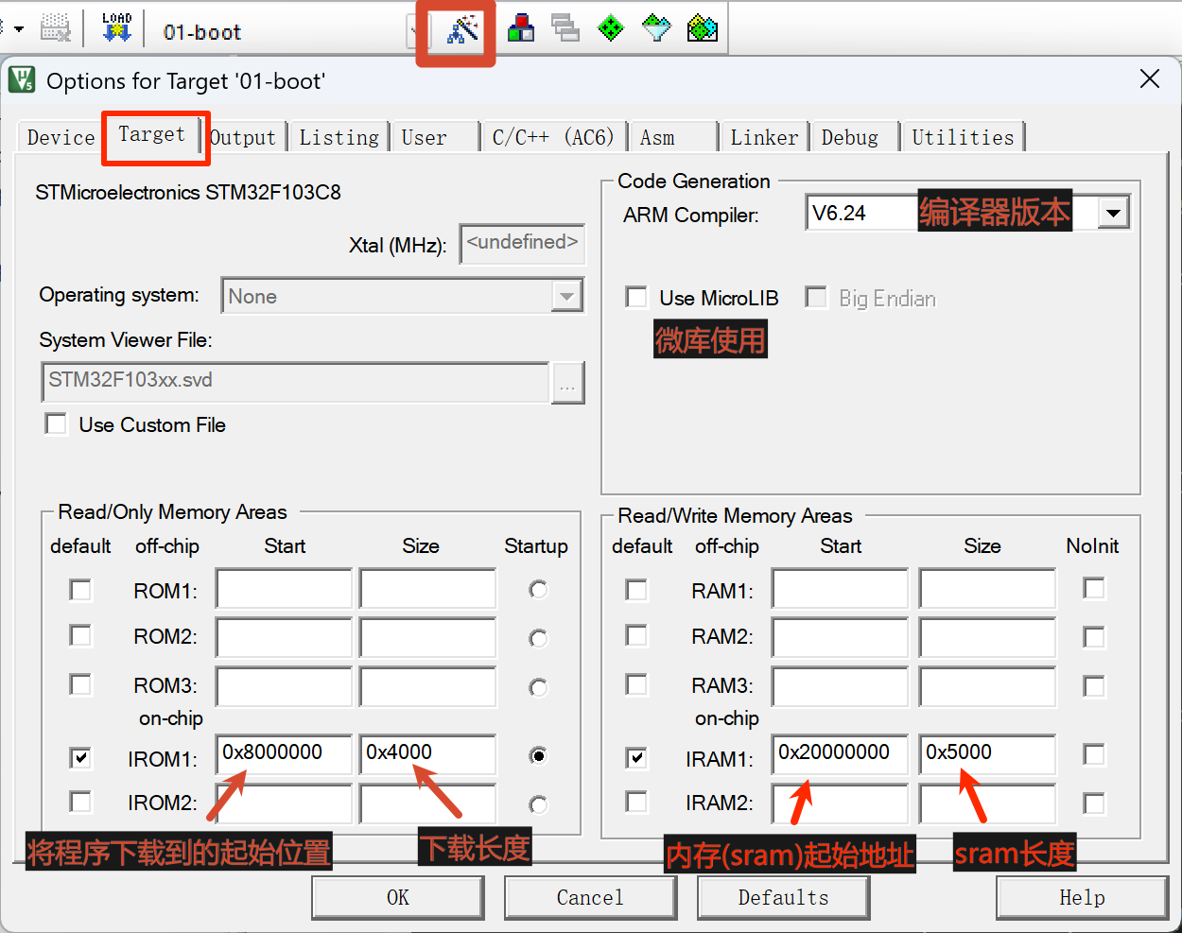Click the IROM2 Size field

427,804
